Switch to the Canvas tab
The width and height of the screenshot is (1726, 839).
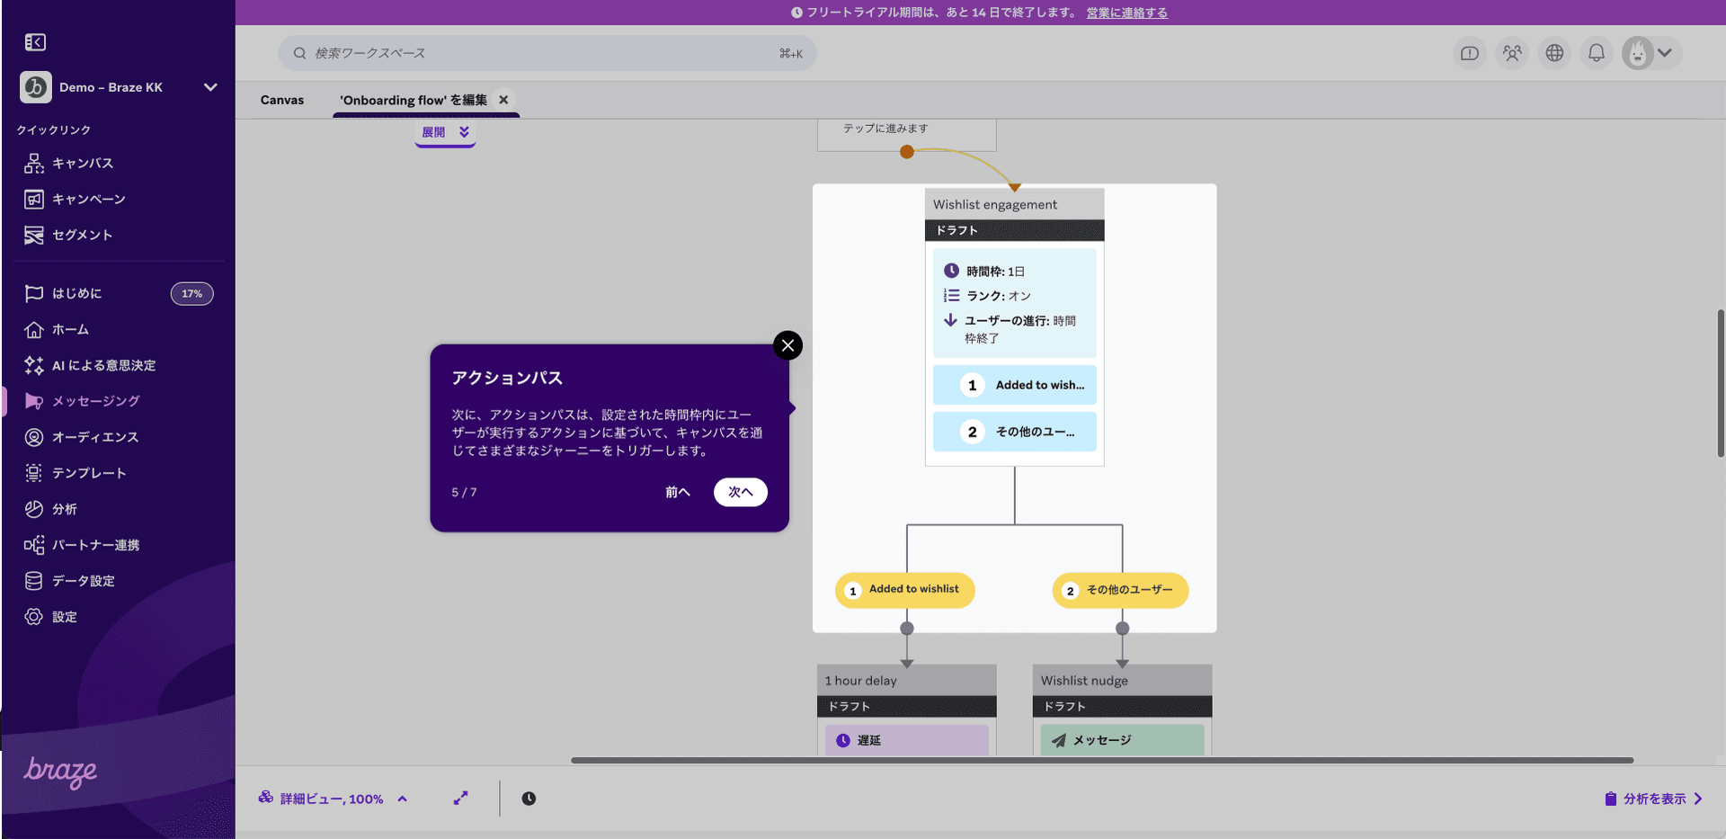[x=281, y=100]
